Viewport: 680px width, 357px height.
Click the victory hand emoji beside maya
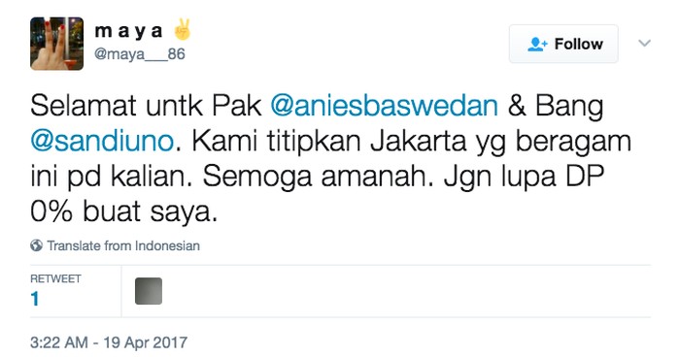coord(183,29)
